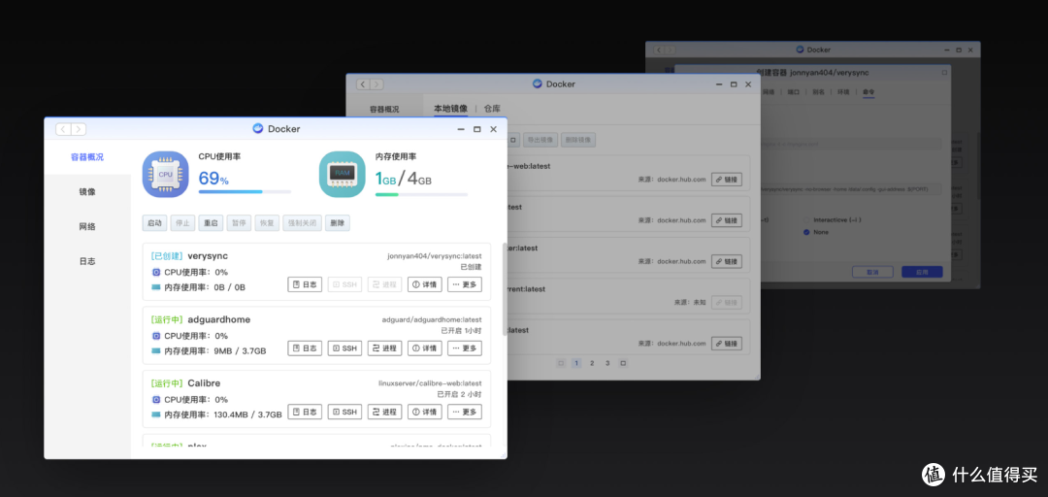Expand 更多 menu for adguardhome container

[x=465, y=348]
